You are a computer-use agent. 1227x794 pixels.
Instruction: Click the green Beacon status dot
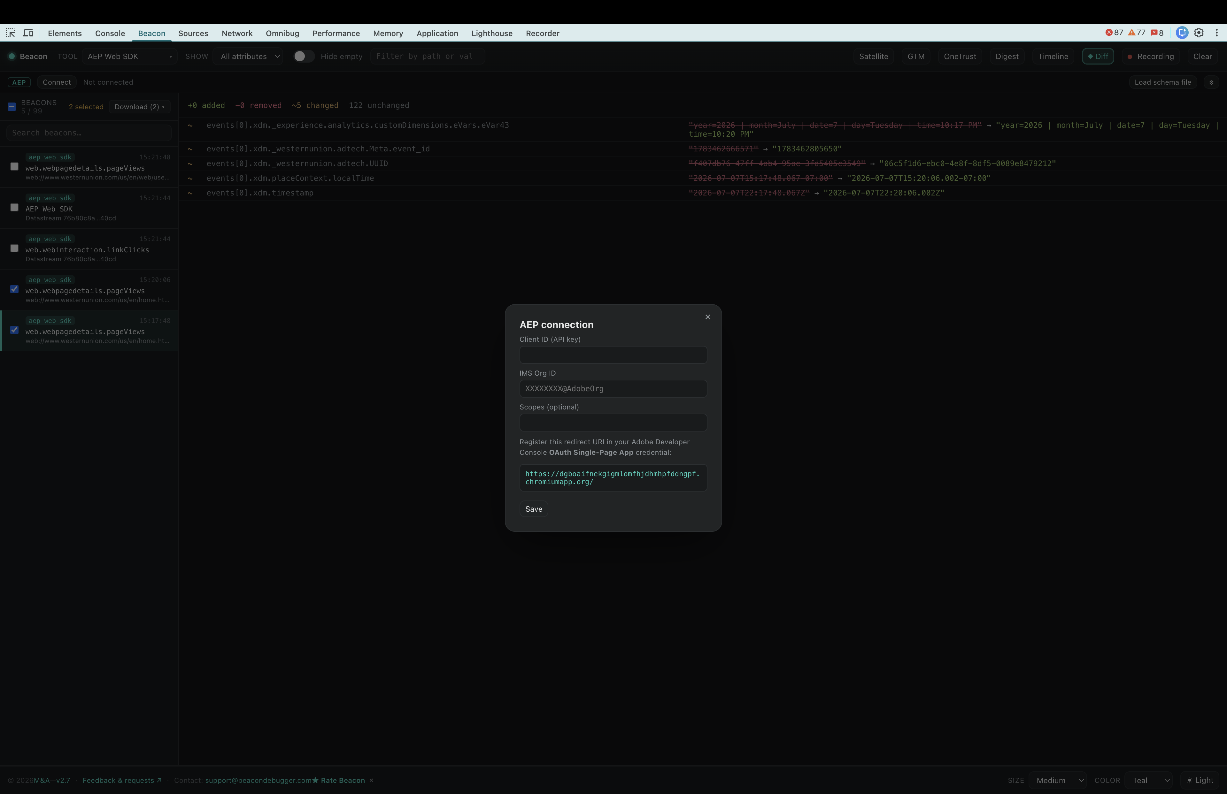[x=11, y=56]
